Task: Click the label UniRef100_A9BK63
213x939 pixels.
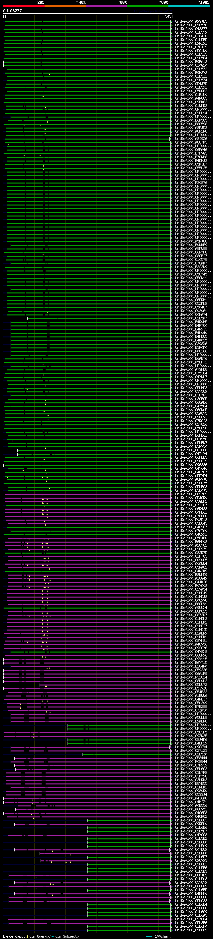Action: (x=191, y=102)
